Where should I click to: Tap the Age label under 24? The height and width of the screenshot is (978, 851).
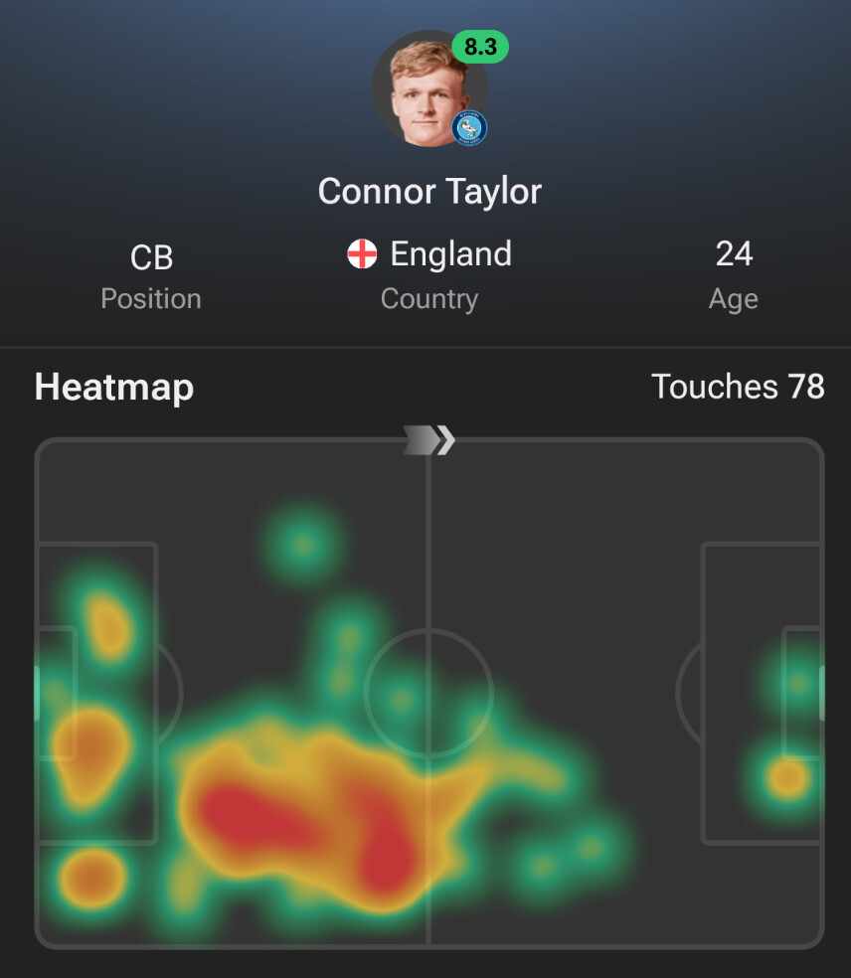coord(734,299)
